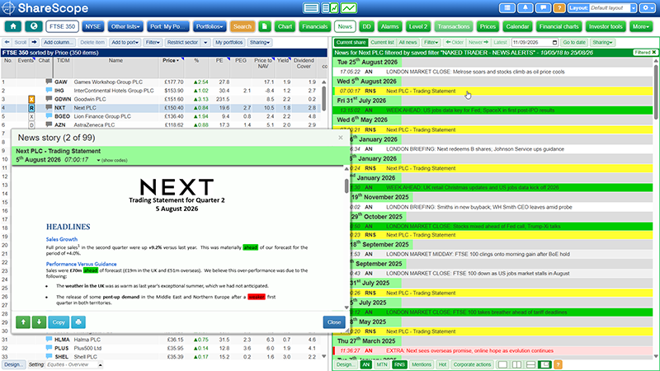Screen dimensions: 660x371
Task: Open the More dropdown menu
Action: [641, 26]
